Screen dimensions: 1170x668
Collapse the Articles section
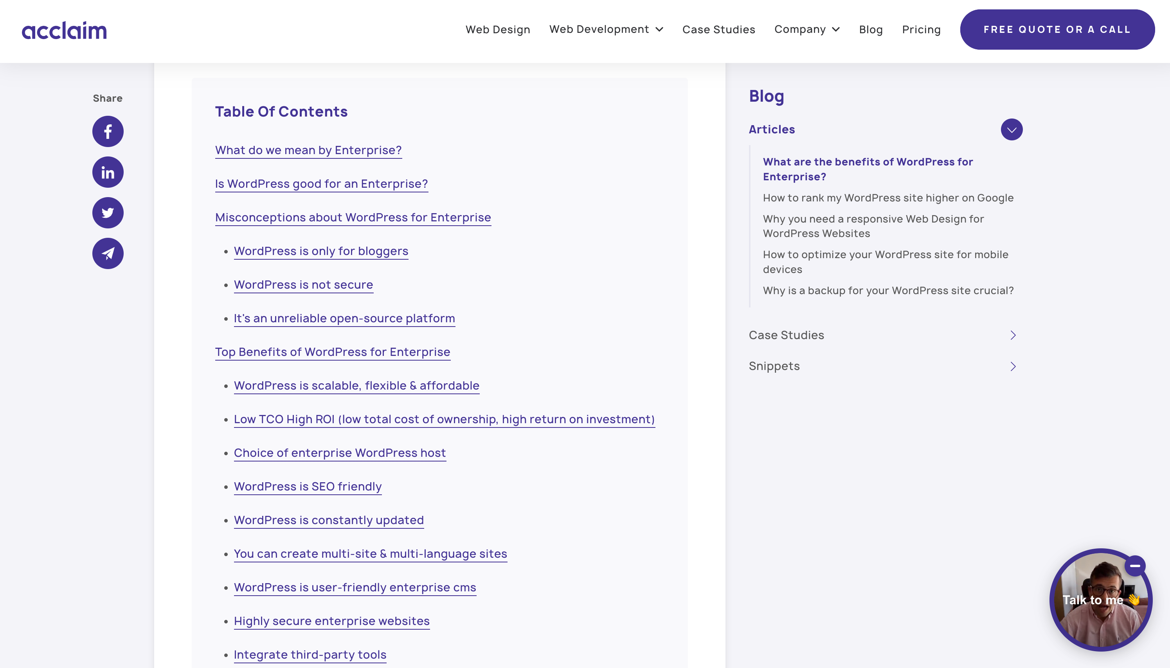pyautogui.click(x=1012, y=130)
